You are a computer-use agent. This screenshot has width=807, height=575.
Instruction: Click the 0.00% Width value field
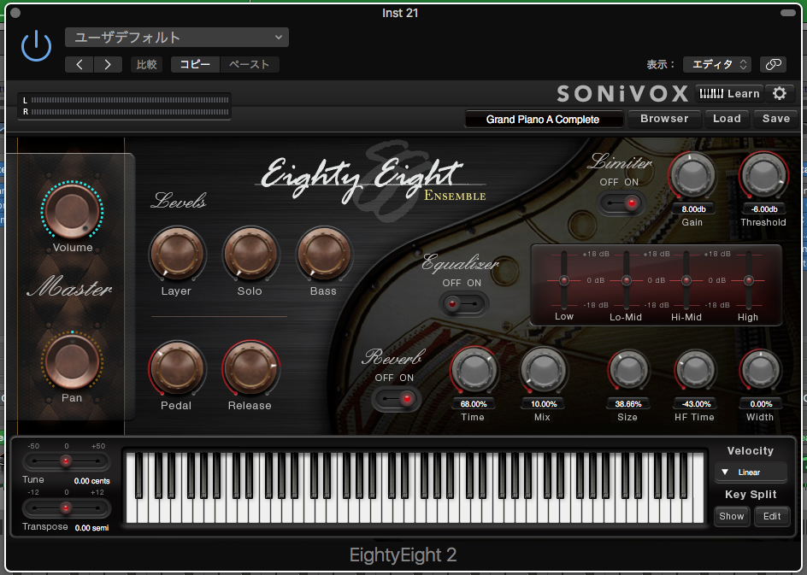(761, 404)
